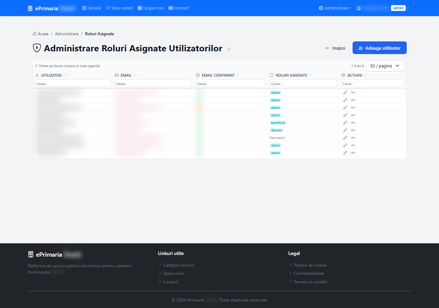Open the Termeni si conditii link

coord(310,282)
